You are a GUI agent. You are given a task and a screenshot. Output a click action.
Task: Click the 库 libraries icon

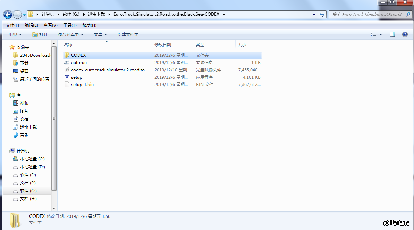[12, 95]
